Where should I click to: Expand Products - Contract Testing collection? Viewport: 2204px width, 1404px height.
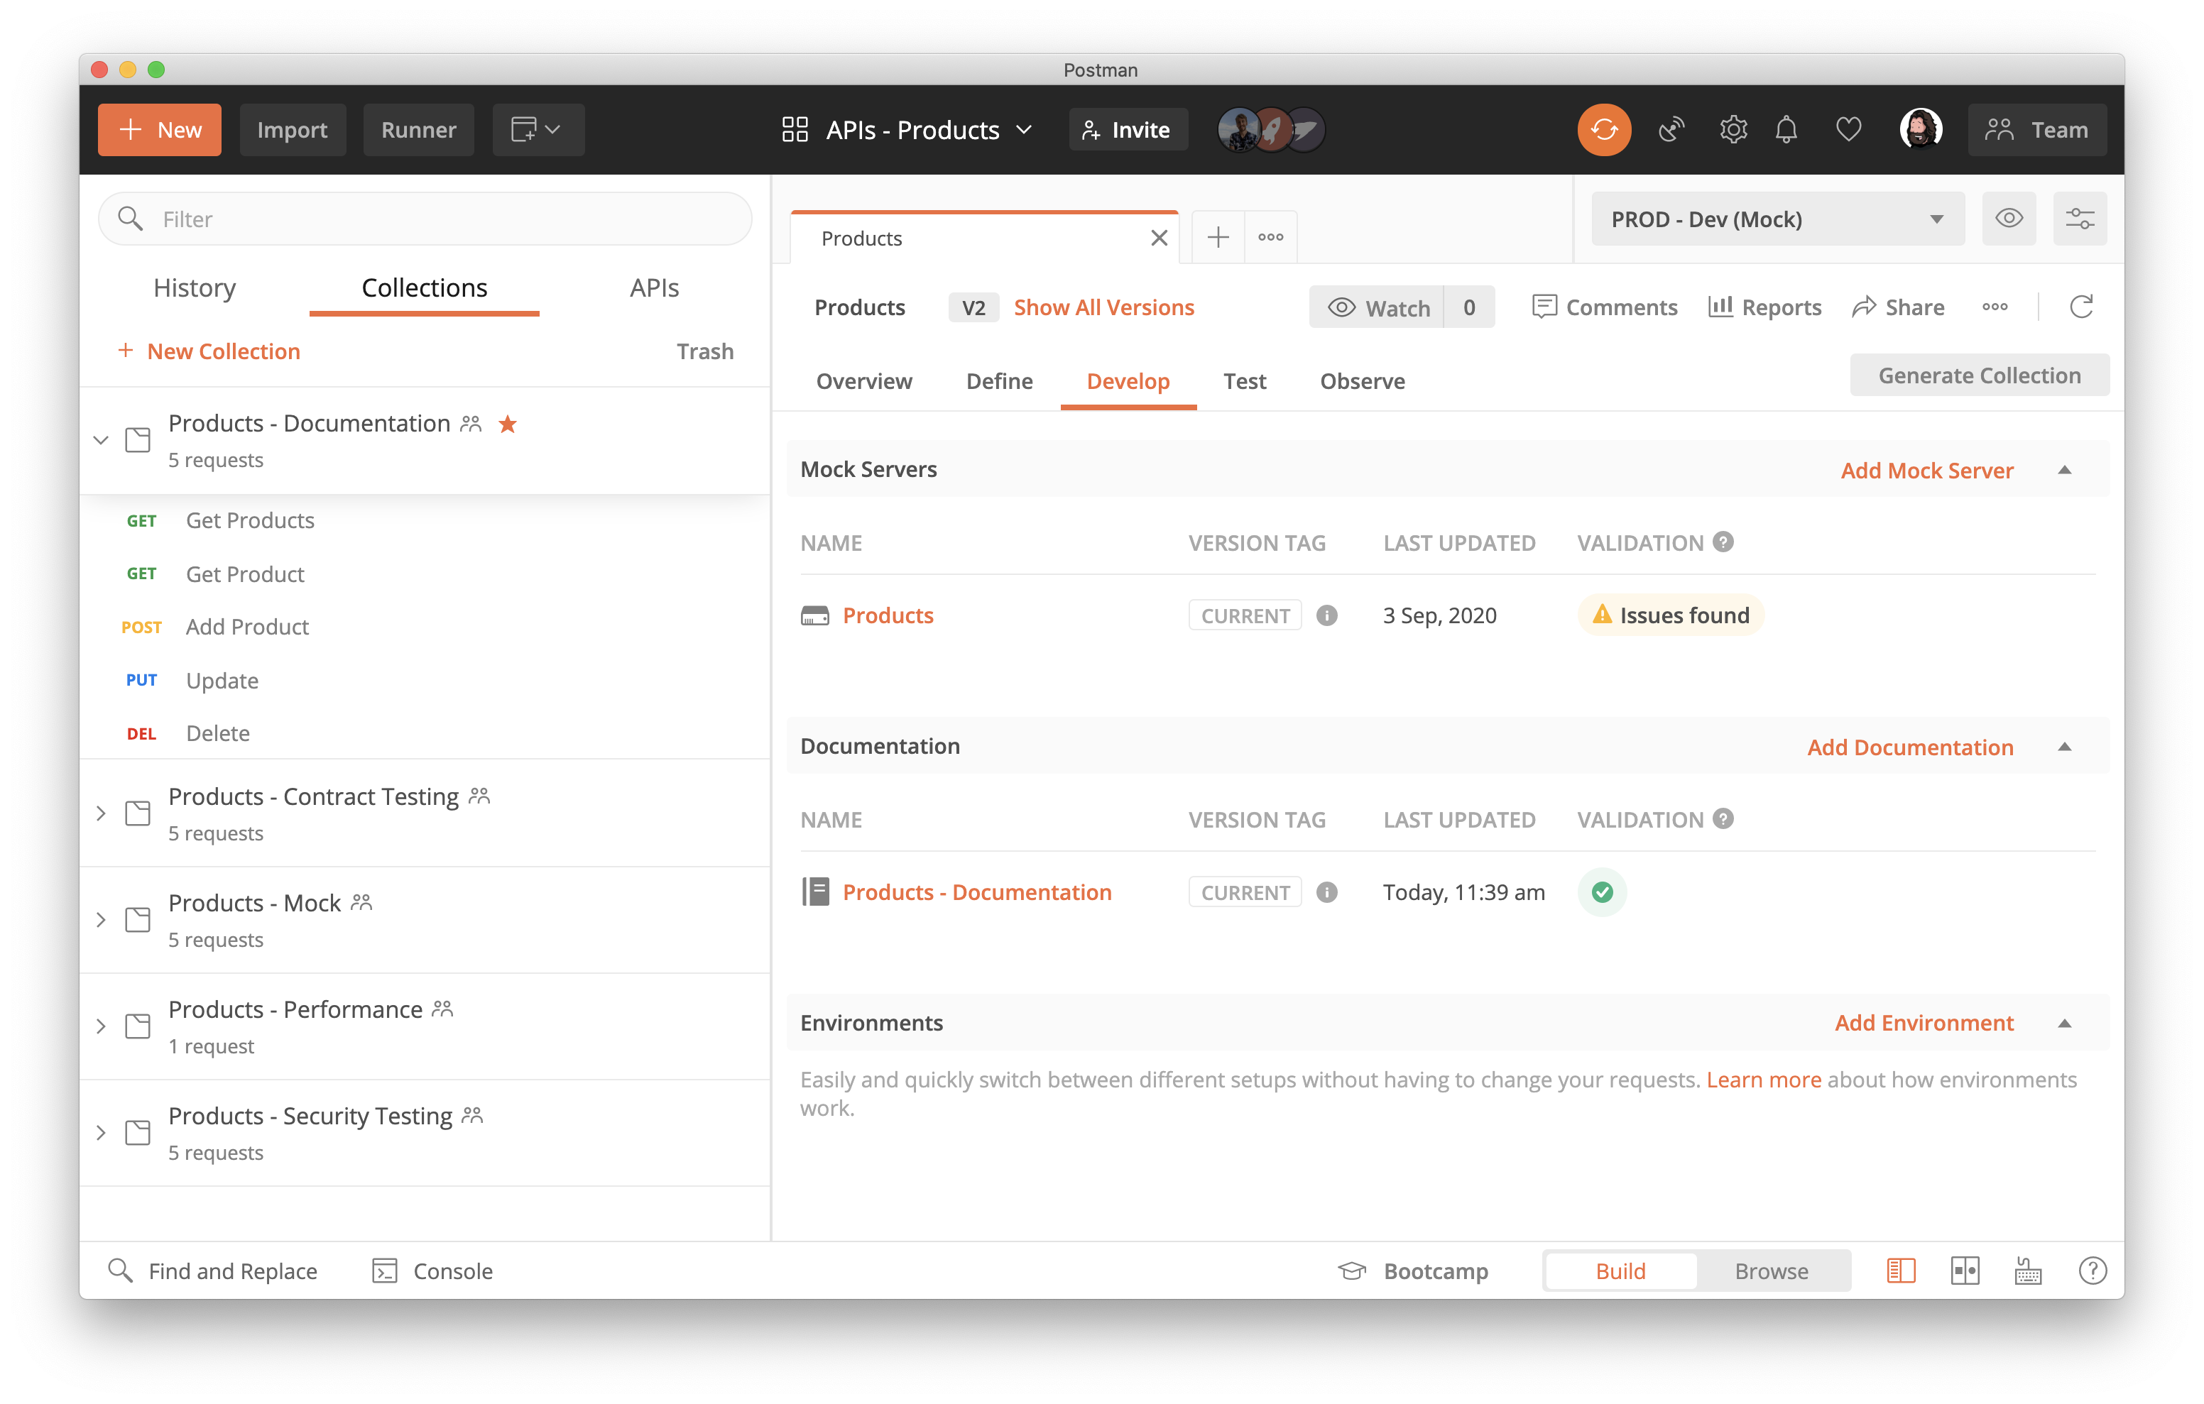pos(101,813)
